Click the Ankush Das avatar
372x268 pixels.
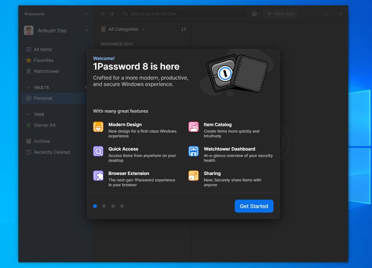[x=29, y=31]
